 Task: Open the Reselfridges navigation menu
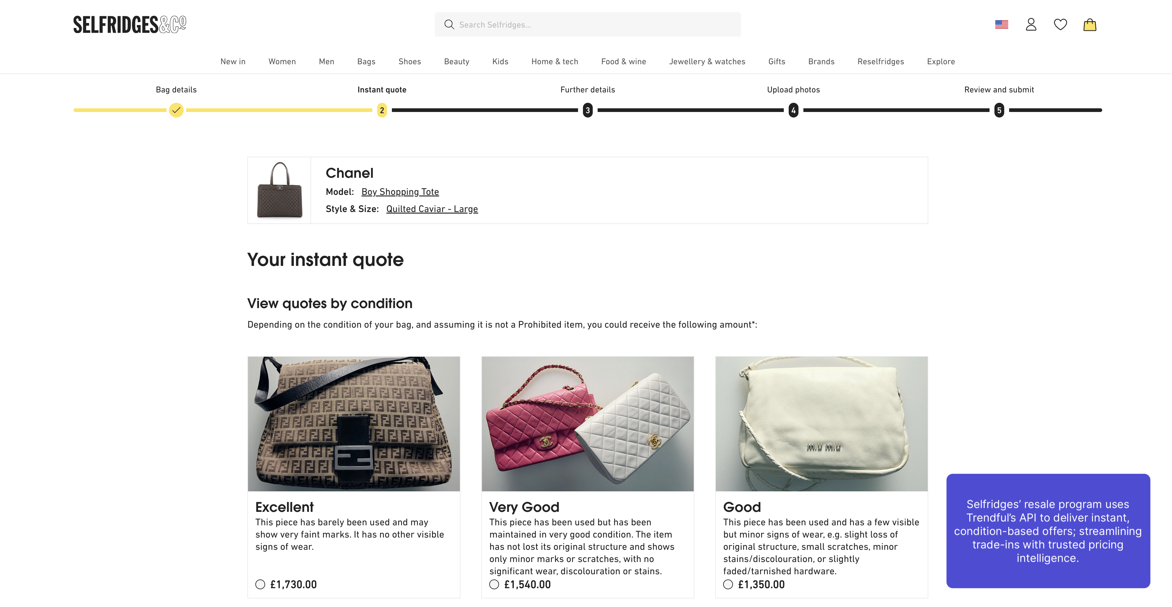point(880,61)
